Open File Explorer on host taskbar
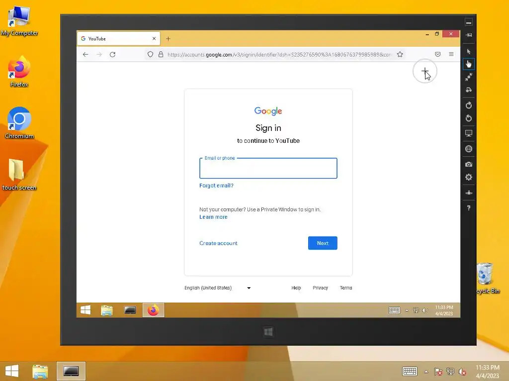Image resolution: width=509 pixels, height=381 pixels. [40, 371]
